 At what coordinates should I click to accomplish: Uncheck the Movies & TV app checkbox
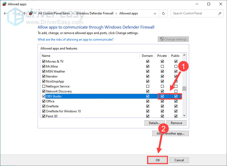pos(44,61)
